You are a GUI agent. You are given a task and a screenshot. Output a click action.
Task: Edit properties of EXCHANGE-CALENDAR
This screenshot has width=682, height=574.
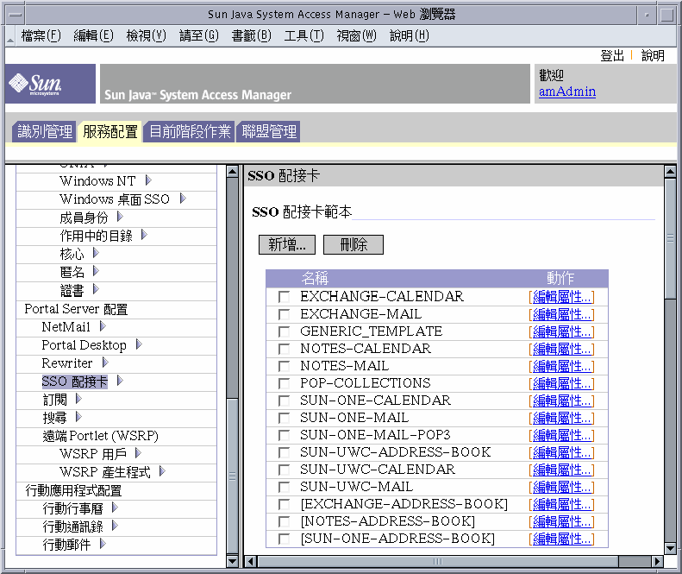561,297
